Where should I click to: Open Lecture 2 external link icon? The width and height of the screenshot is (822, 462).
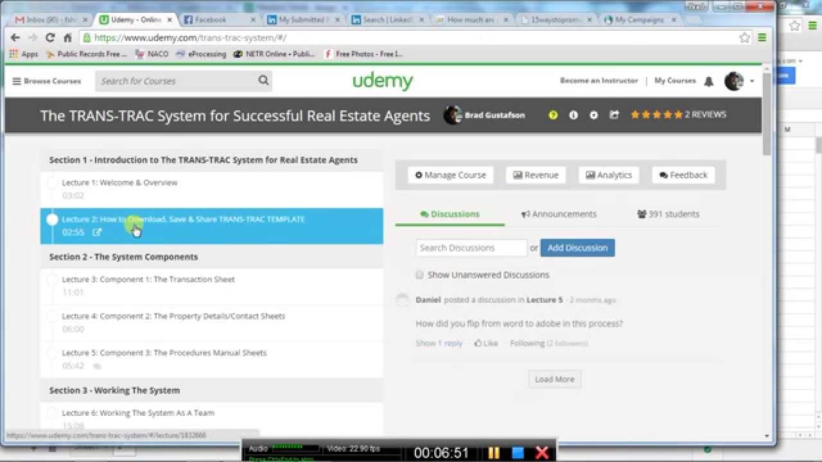click(97, 232)
